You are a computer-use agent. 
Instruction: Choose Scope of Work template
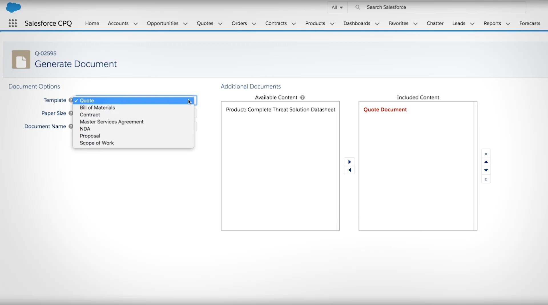point(133,143)
